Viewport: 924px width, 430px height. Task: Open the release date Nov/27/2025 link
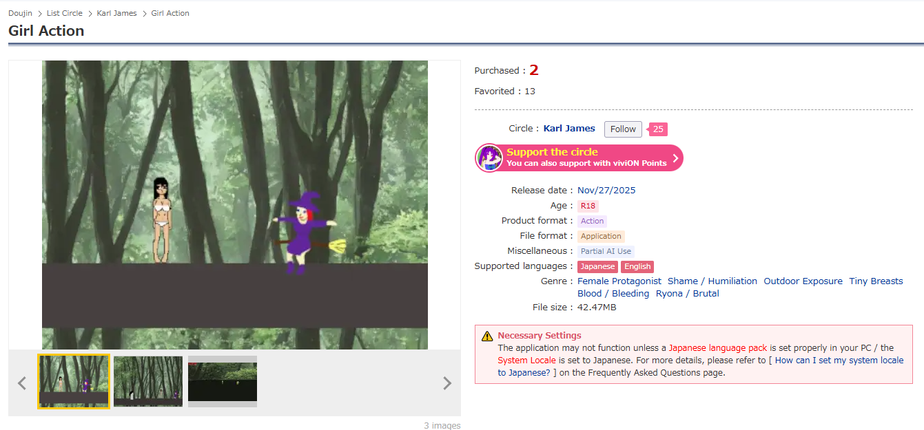click(x=606, y=191)
